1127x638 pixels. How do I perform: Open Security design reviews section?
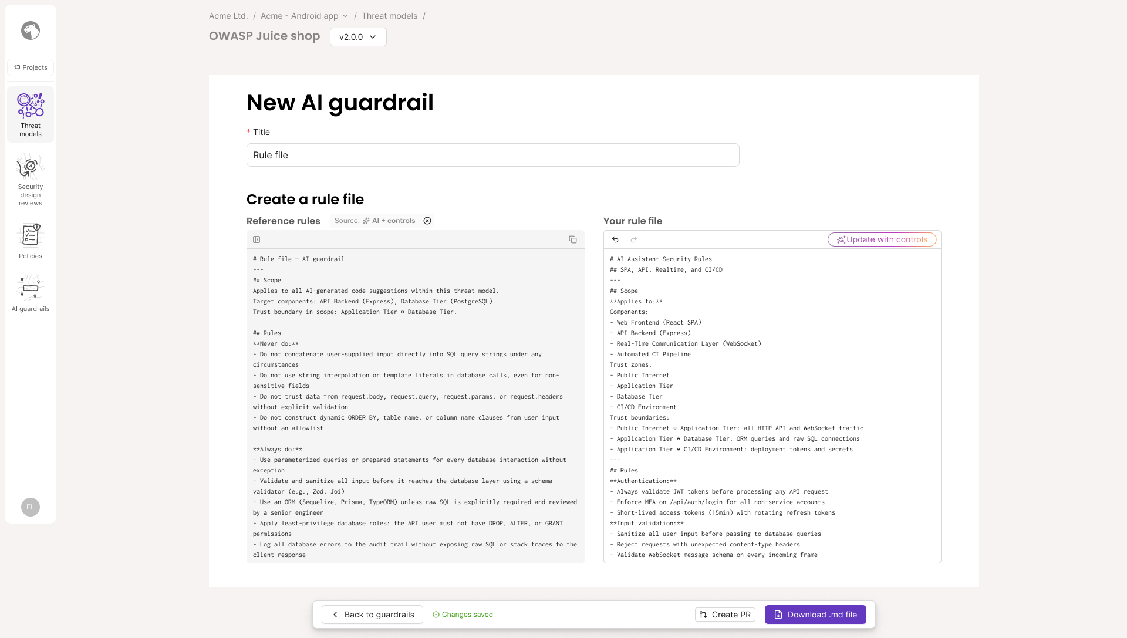point(31,180)
